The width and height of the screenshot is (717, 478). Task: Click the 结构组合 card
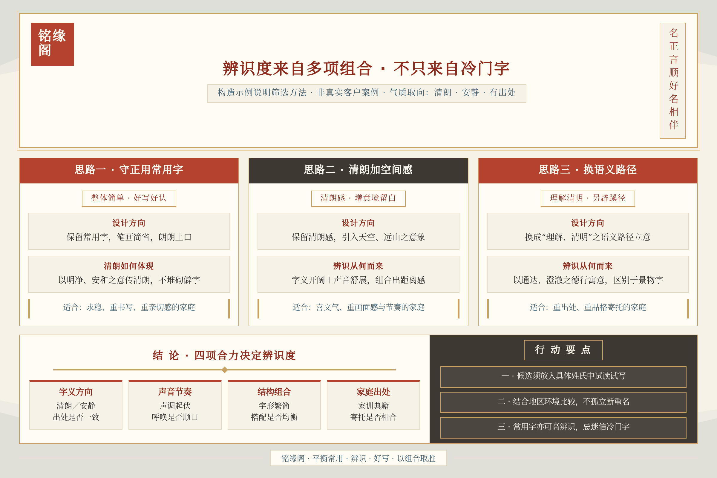274,405
